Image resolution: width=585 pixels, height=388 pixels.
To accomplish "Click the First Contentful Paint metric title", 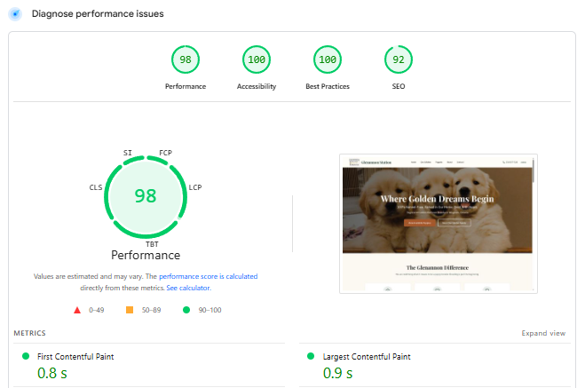I will (75, 357).
